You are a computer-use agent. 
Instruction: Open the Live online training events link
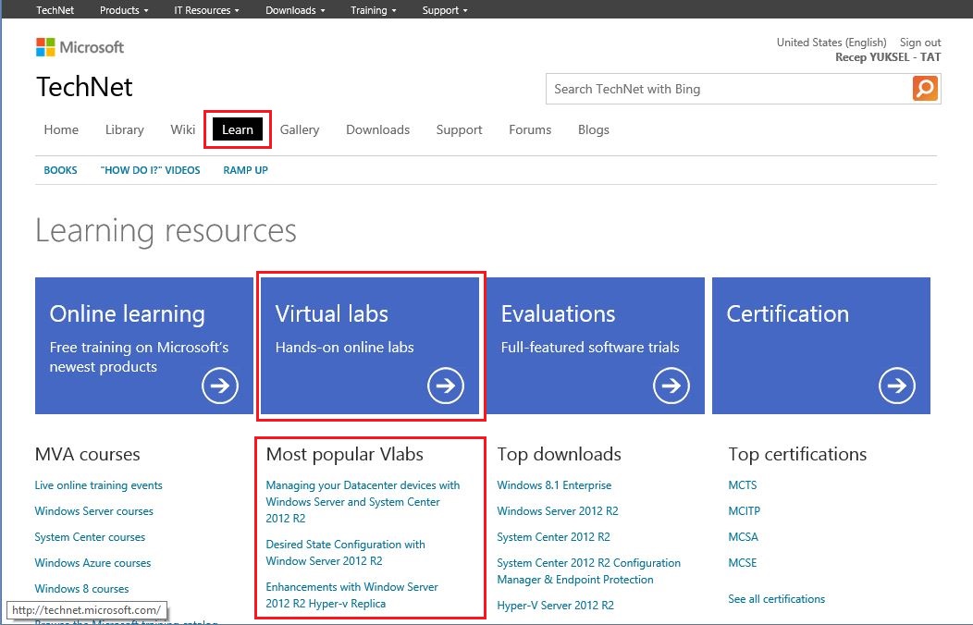[x=99, y=484]
